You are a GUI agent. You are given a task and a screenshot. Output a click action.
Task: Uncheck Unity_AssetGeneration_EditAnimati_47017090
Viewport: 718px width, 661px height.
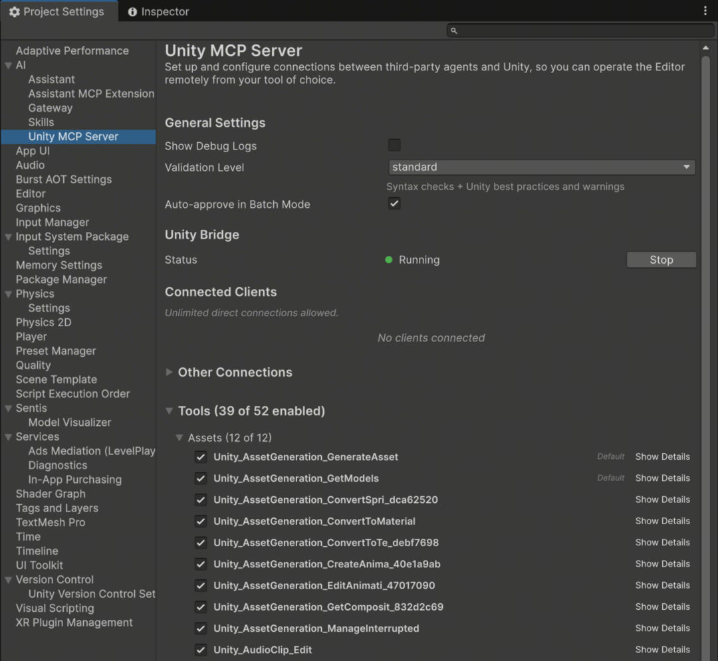click(x=201, y=585)
